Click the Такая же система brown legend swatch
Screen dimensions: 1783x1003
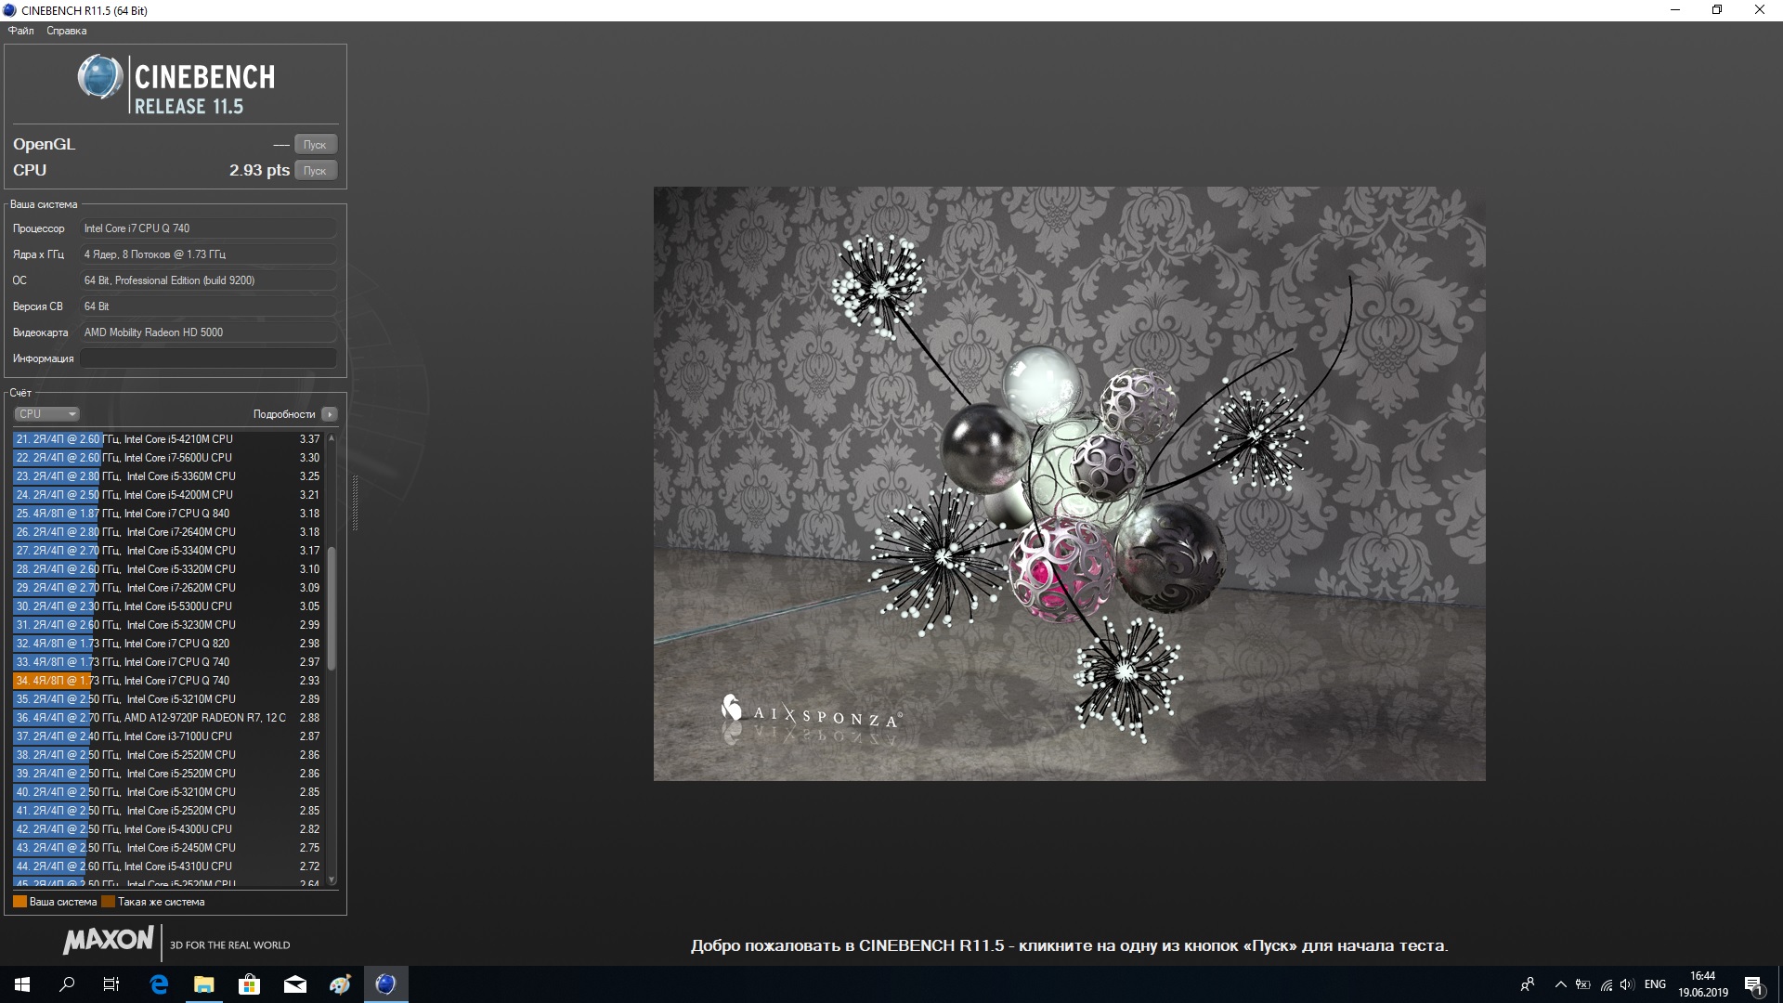pyautogui.click(x=108, y=902)
